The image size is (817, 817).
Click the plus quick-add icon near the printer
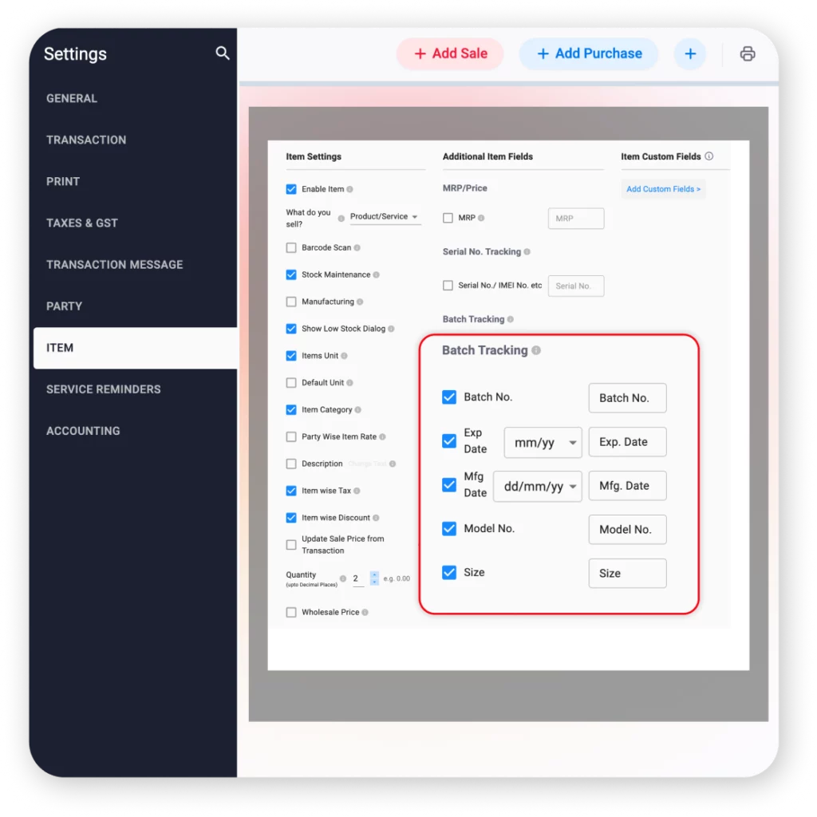click(689, 53)
